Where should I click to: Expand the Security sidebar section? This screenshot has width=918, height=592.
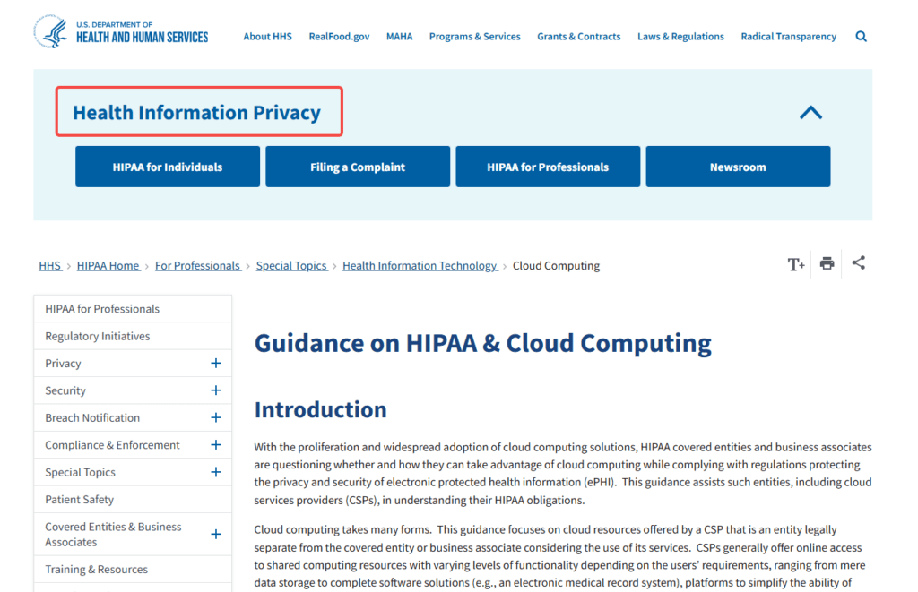point(215,390)
